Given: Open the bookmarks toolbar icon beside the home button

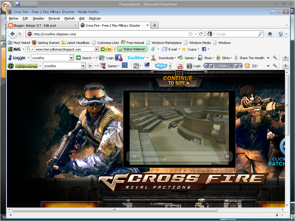Looking at the screenshot, I should (x=281, y=34).
